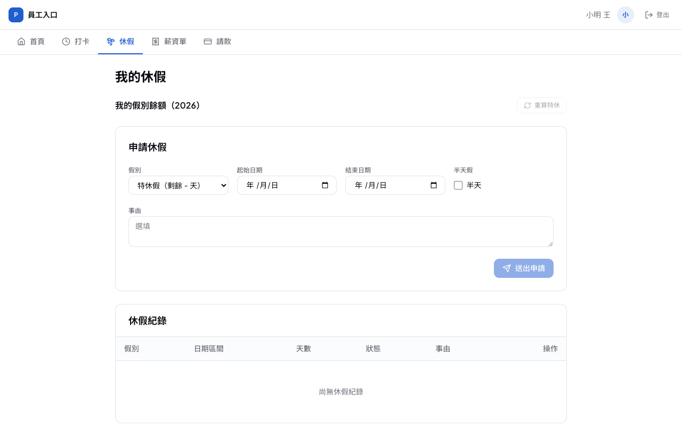Viewport: 682px width, 436px height.
Task: Click inside the 事由 reason text area
Action: point(341,232)
